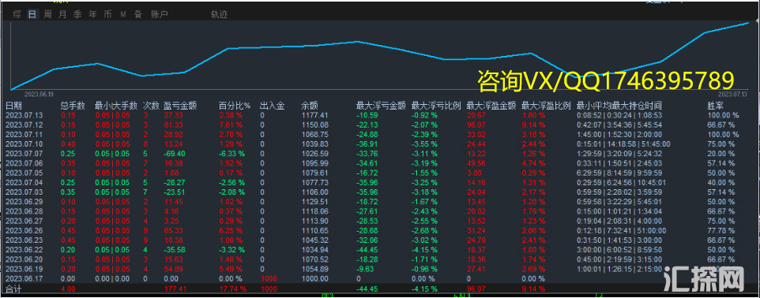Select the 年 yearly tab
This screenshot has height=298, width=760.
click(92, 14)
